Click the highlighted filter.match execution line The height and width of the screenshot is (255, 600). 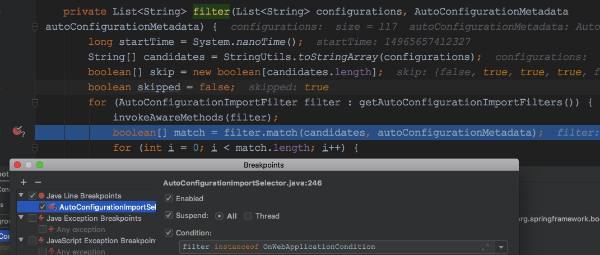pos(317,132)
